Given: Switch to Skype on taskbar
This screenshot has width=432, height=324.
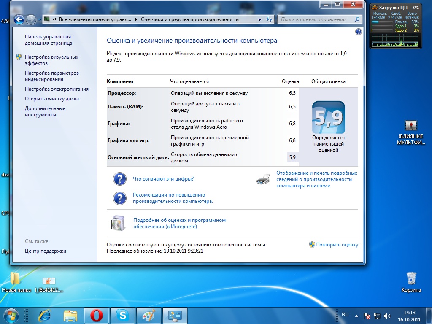Looking at the screenshot, I should tap(123, 316).
